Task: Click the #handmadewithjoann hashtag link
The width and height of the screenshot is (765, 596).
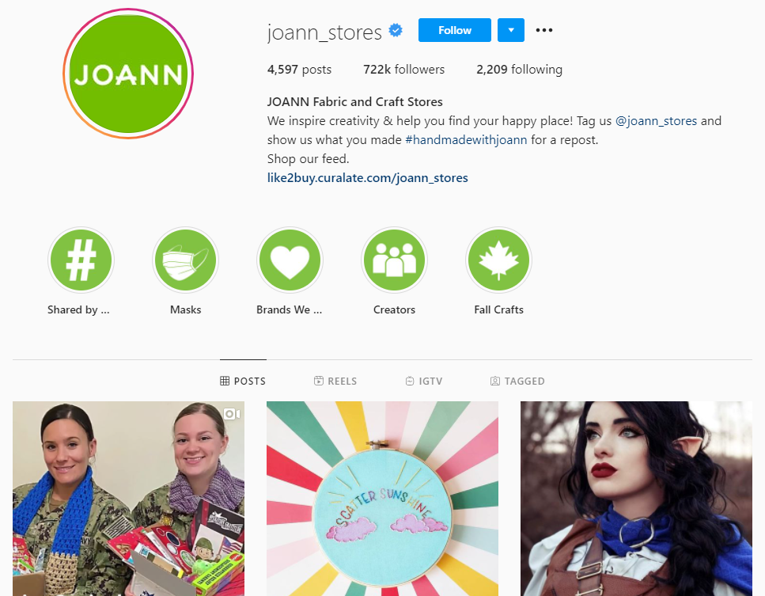Action: coord(466,140)
